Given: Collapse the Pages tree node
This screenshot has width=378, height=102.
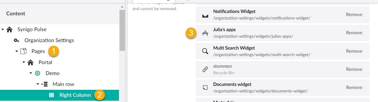Looking at the screenshot, I should pyautogui.click(x=17, y=51).
